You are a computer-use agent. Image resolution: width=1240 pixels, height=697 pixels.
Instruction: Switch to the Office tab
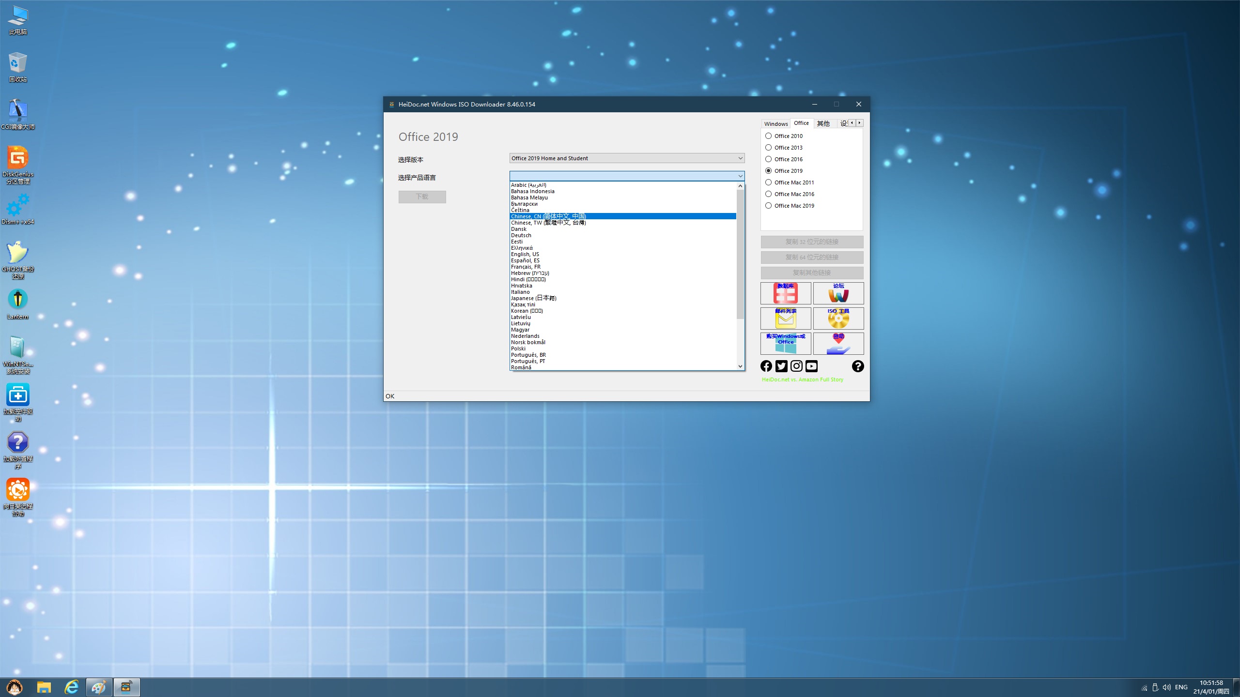coord(801,123)
